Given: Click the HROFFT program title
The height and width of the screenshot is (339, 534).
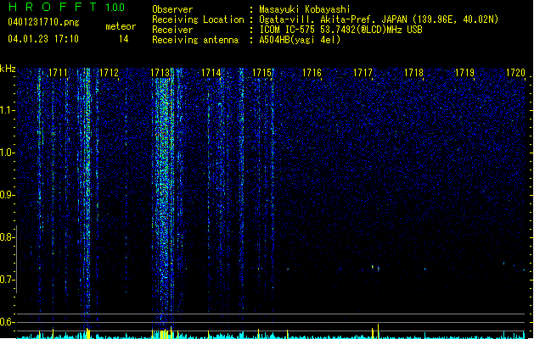Looking at the screenshot, I should (x=53, y=7).
